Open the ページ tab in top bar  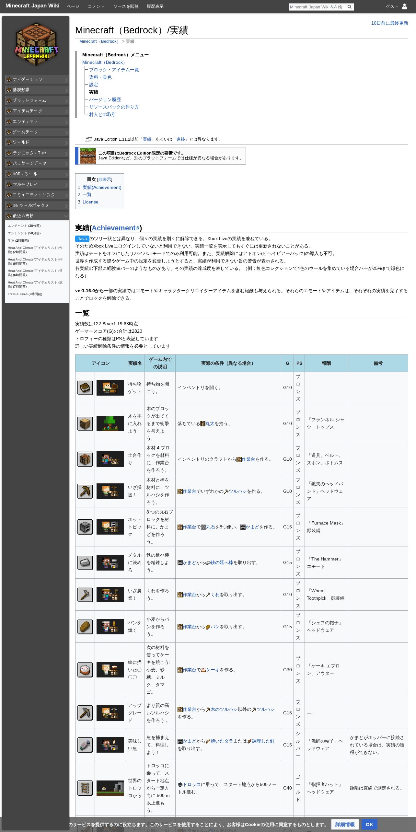point(73,6)
